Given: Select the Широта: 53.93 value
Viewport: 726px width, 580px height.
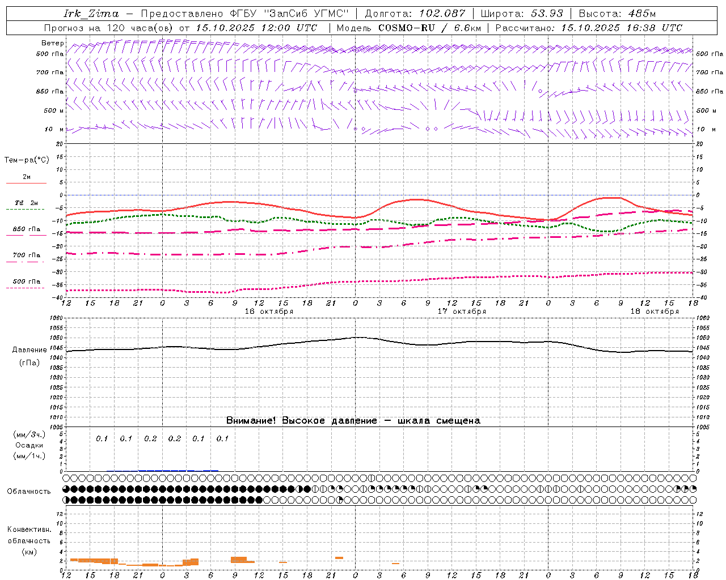Looking at the screenshot, I should tap(522, 14).
